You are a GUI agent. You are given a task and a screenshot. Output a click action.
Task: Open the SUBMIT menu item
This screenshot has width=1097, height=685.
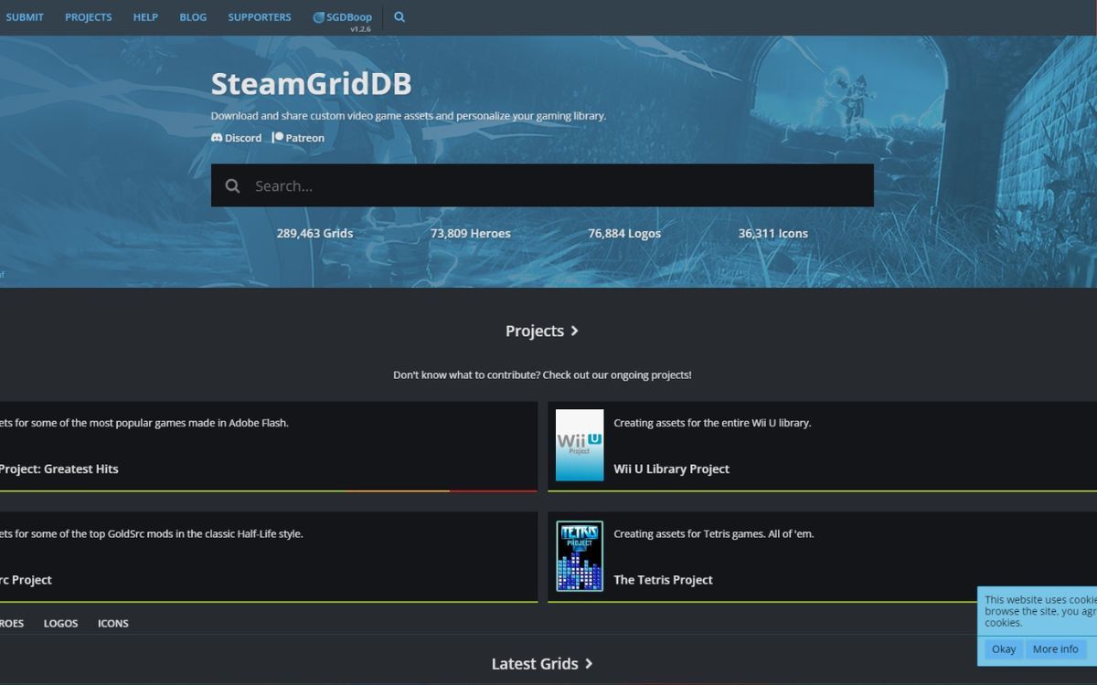click(25, 16)
